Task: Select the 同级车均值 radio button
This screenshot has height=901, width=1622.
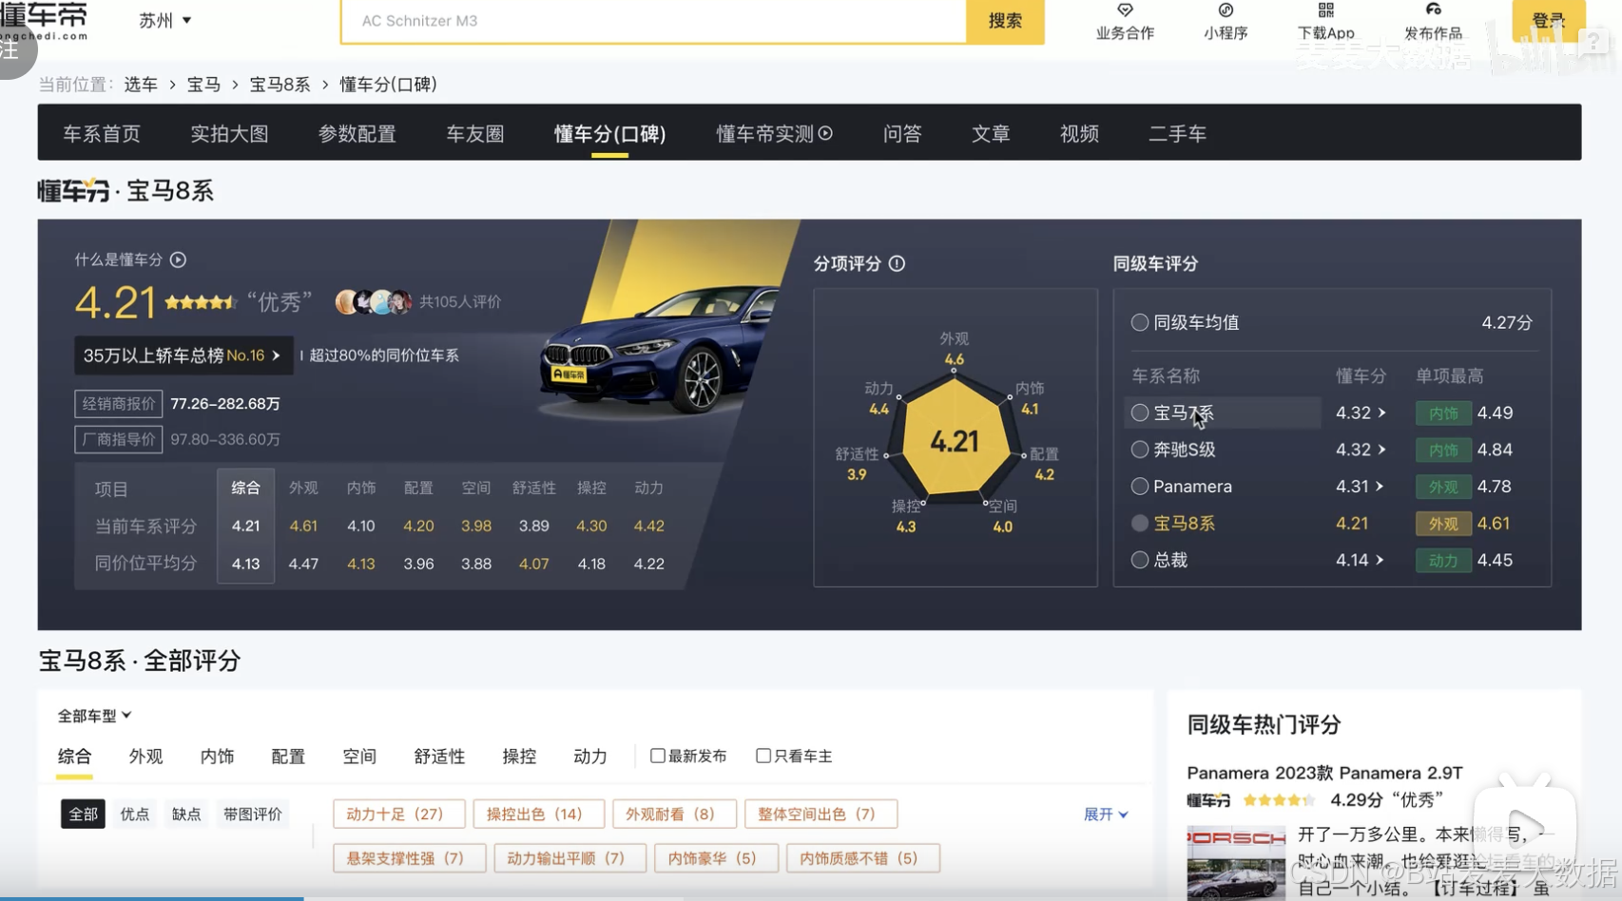Action: [1139, 322]
